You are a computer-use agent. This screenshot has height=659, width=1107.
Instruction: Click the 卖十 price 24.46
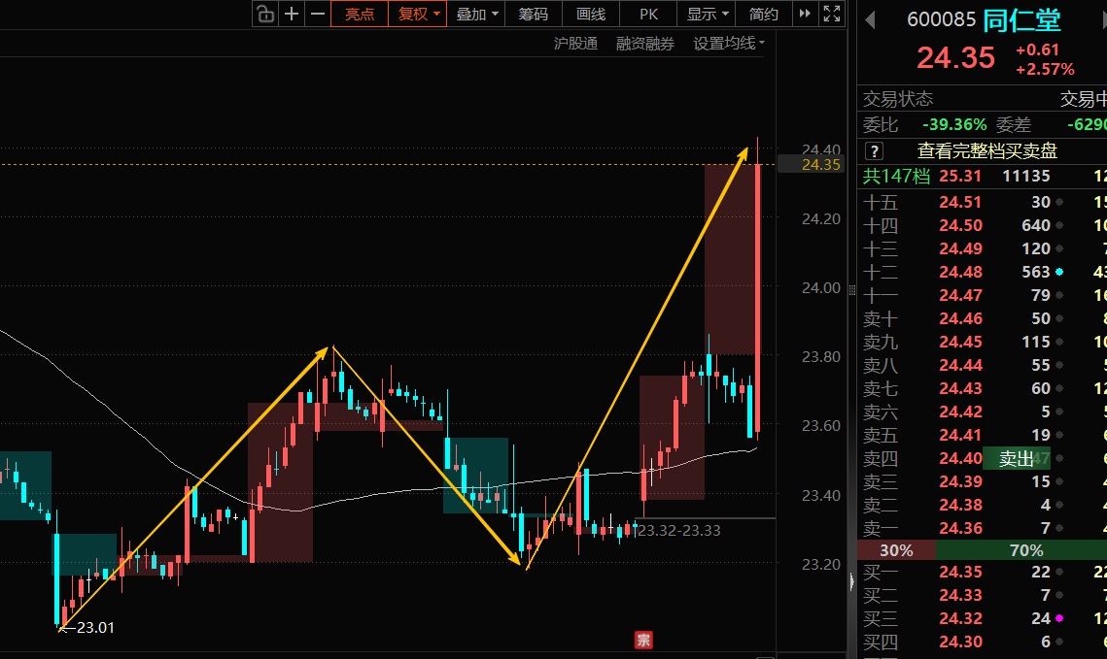(960, 318)
